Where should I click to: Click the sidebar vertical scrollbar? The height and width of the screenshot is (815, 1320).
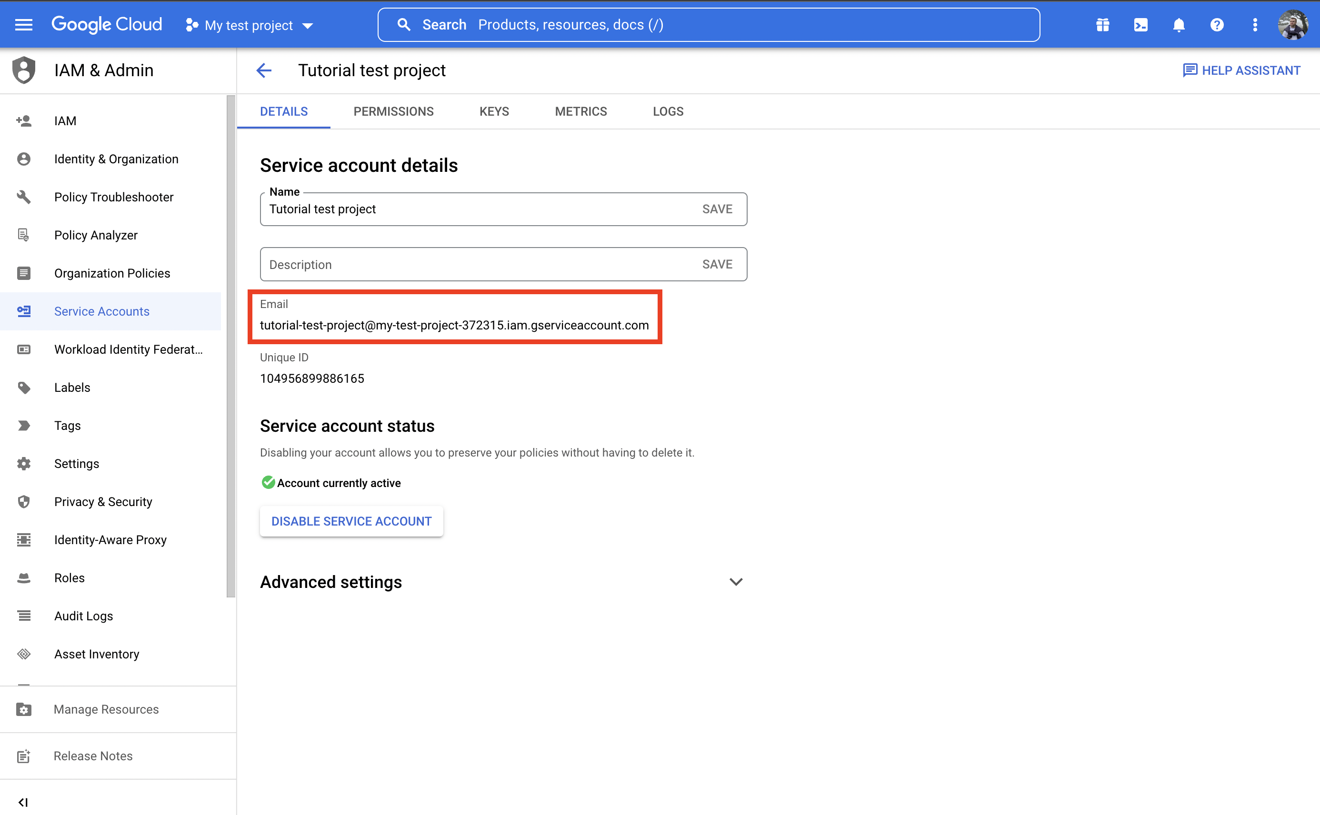click(231, 345)
